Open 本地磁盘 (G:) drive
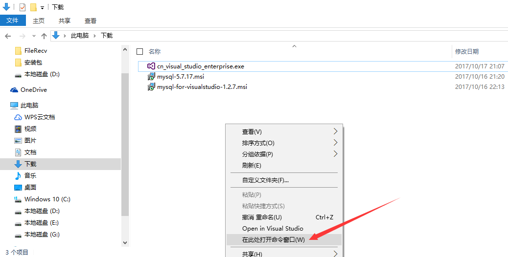Image resolution: width=508 pixels, height=257 pixels. 42,234
